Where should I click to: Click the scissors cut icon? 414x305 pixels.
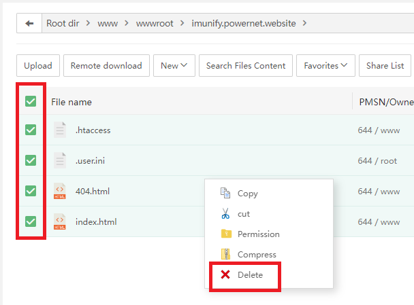(x=225, y=214)
